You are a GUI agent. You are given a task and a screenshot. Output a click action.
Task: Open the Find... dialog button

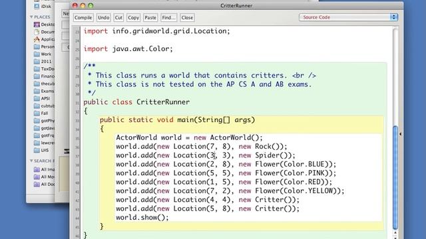[168, 18]
